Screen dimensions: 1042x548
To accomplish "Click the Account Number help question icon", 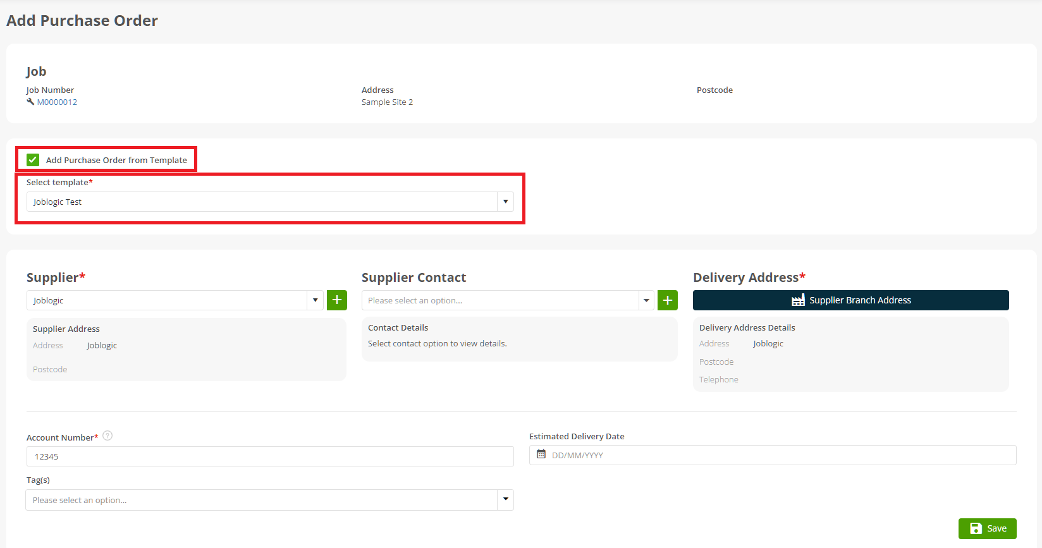I will (107, 435).
